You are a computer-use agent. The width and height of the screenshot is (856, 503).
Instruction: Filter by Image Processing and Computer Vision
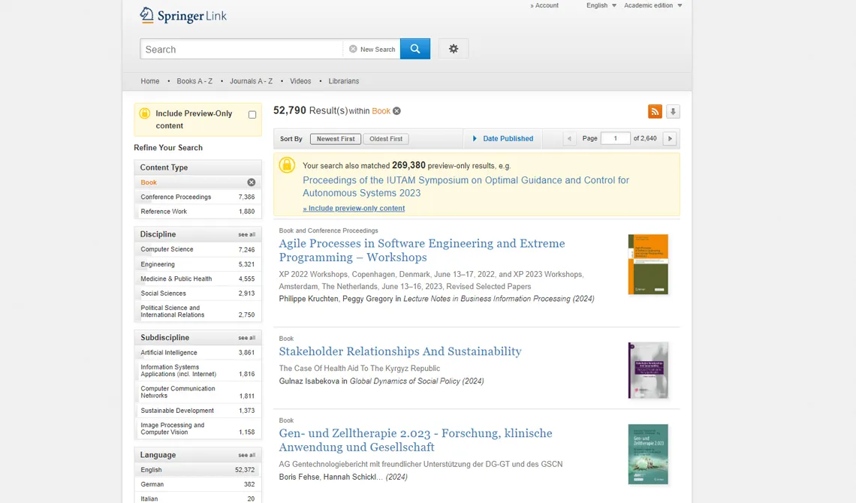(197, 428)
